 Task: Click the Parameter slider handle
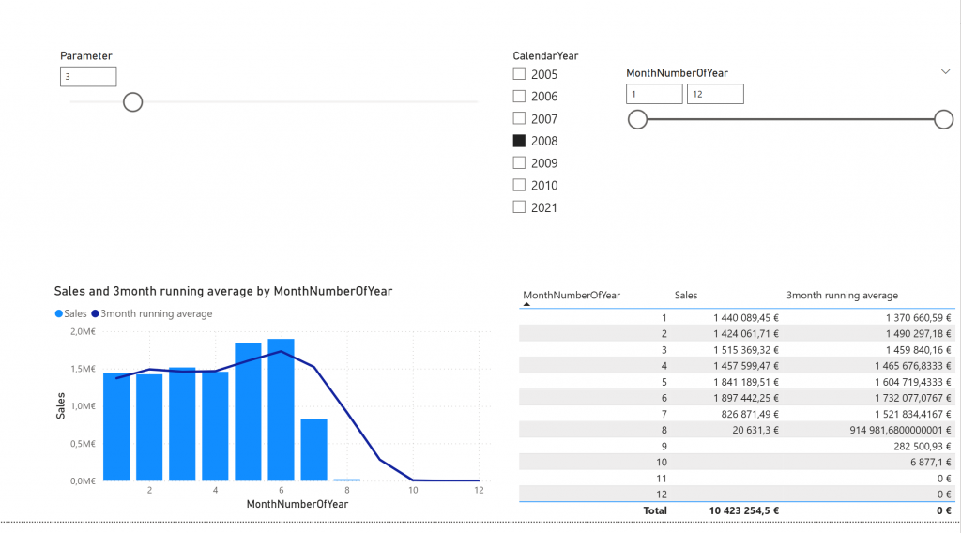point(133,101)
